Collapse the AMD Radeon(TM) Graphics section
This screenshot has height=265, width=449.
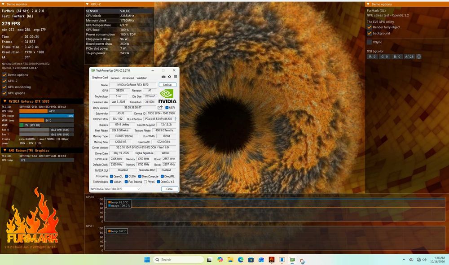click(x=4, y=150)
